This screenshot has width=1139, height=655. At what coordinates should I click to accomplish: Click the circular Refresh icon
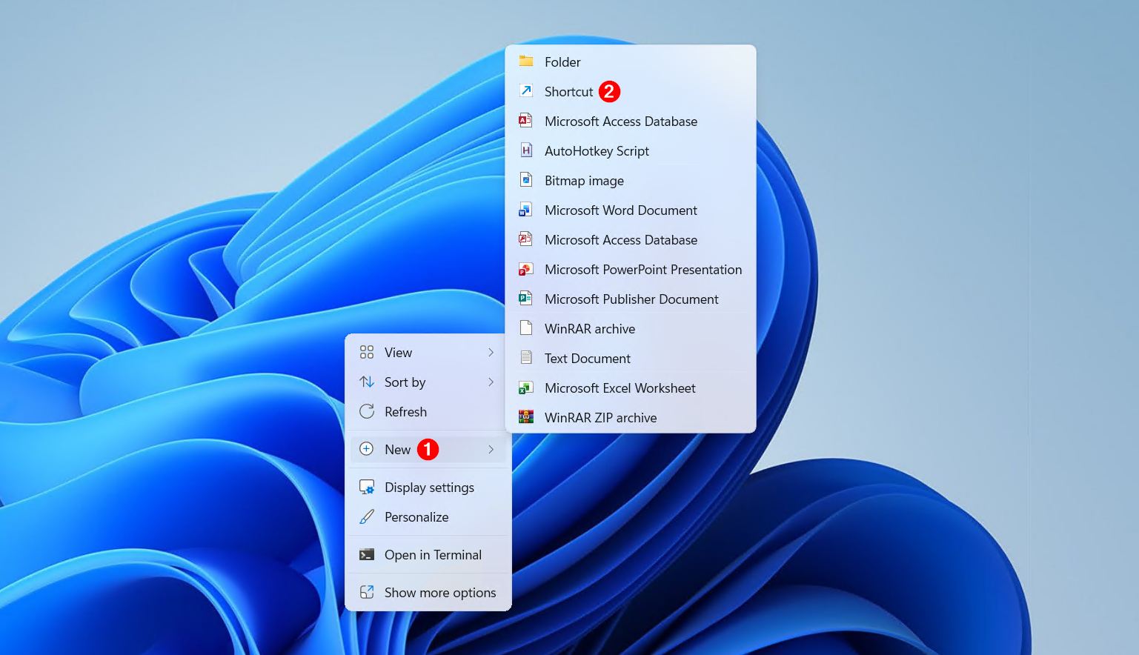[367, 411]
